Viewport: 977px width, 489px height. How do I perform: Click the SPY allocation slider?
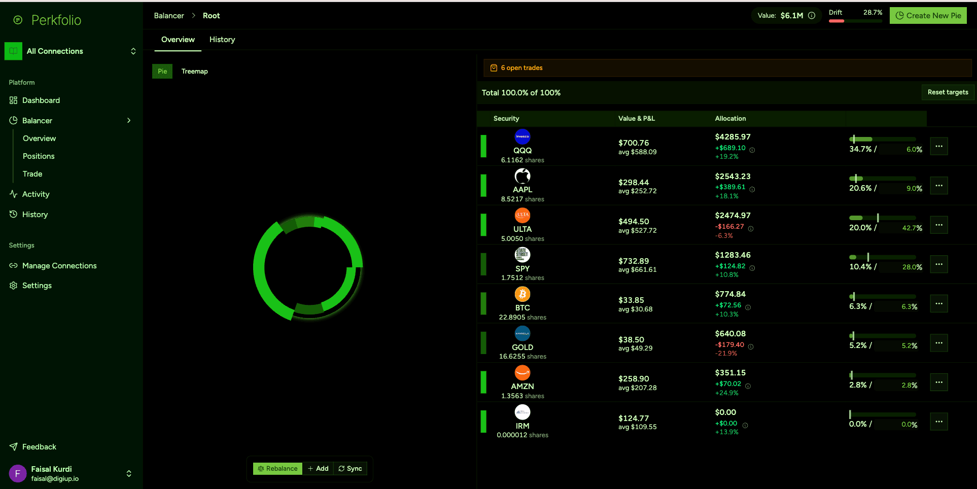(x=883, y=257)
